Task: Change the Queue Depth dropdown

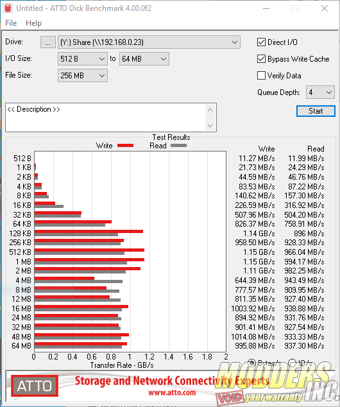Action: (x=320, y=92)
